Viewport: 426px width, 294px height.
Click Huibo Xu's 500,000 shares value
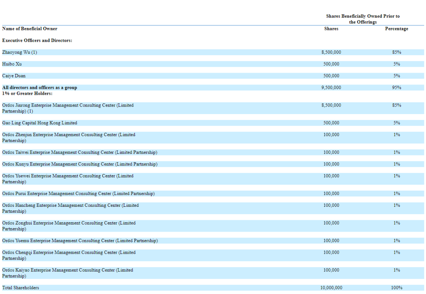click(x=331, y=64)
